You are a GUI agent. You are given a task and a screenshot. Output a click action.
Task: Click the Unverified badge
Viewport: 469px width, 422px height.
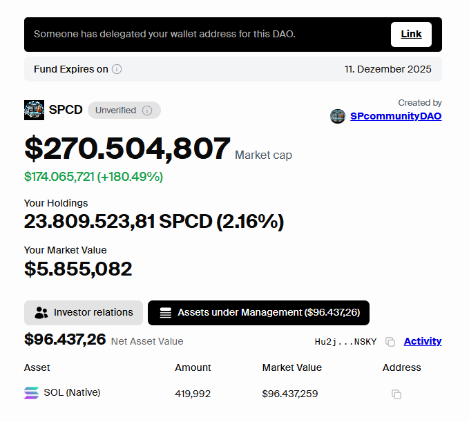[124, 111]
